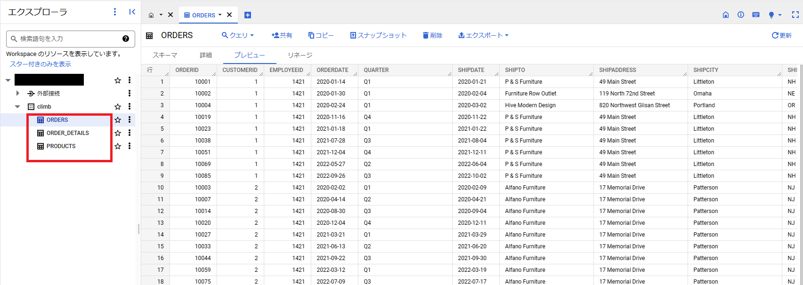Click the explorer panel resize handle
The width and height of the screenshot is (803, 285).
click(x=138, y=229)
